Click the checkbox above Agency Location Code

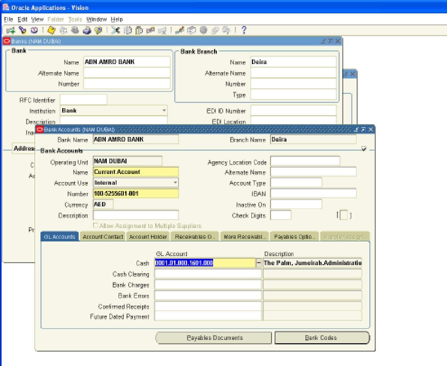point(364,149)
